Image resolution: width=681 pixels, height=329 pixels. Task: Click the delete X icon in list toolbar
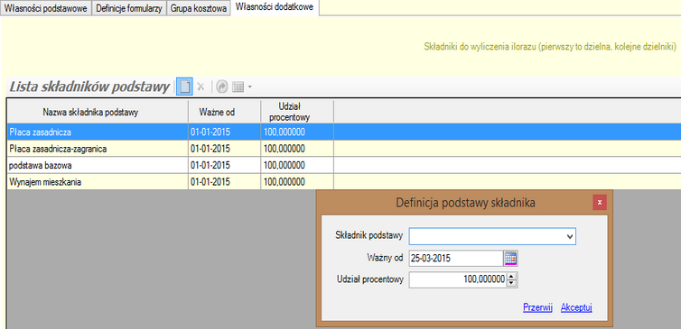pyautogui.click(x=201, y=87)
